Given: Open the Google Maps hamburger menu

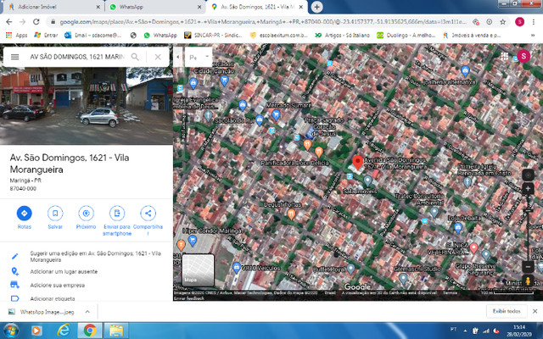Looking at the screenshot, I should click(15, 57).
